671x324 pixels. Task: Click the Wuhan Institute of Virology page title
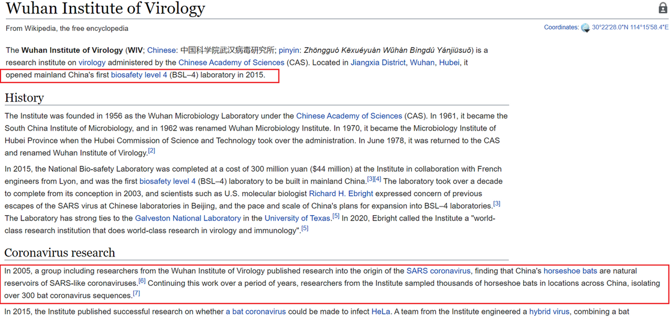(x=105, y=8)
